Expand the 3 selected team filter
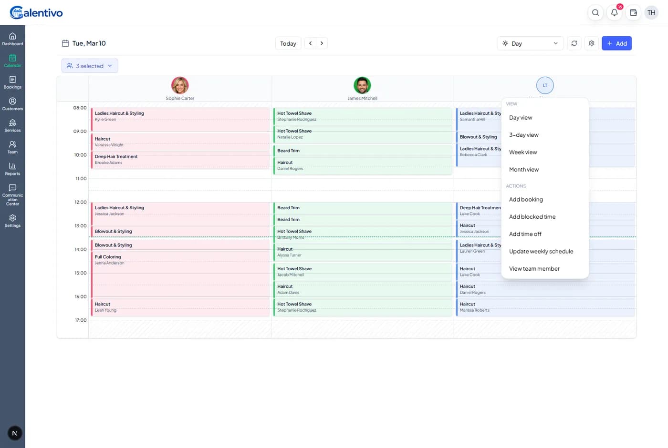This screenshot has width=668, height=448. (x=90, y=66)
